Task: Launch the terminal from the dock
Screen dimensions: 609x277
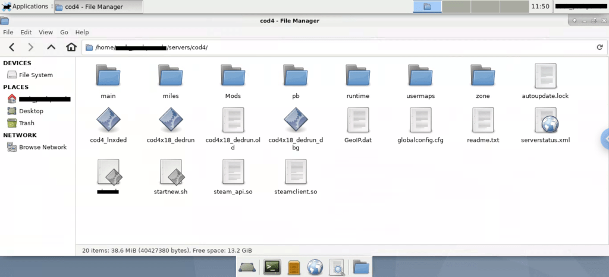Action: (272, 267)
